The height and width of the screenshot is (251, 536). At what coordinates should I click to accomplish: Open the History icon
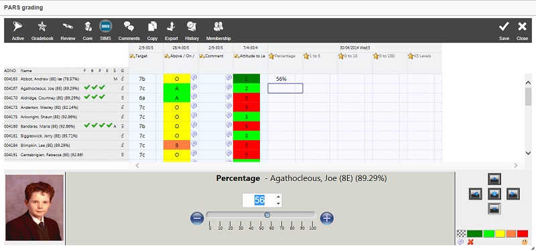pos(192,26)
